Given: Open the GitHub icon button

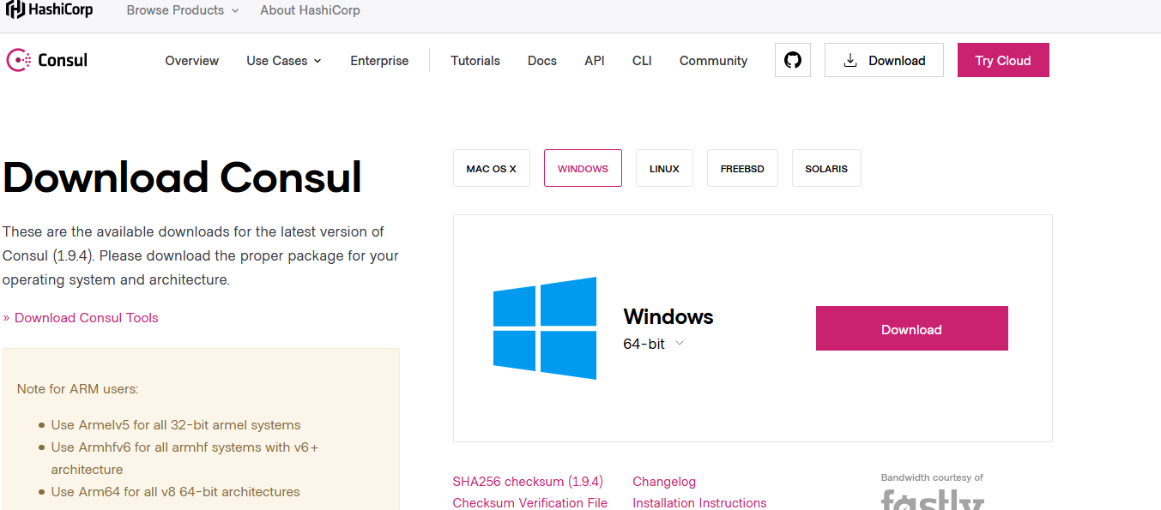Looking at the screenshot, I should [793, 60].
